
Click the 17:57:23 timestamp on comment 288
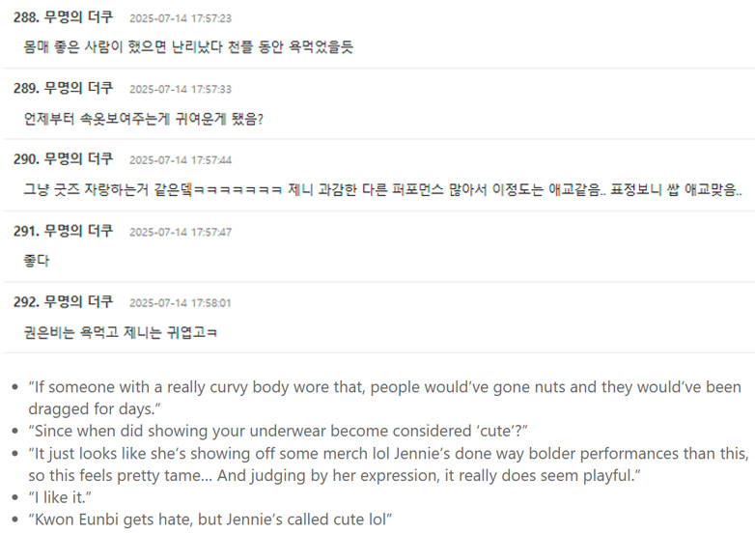180,18
